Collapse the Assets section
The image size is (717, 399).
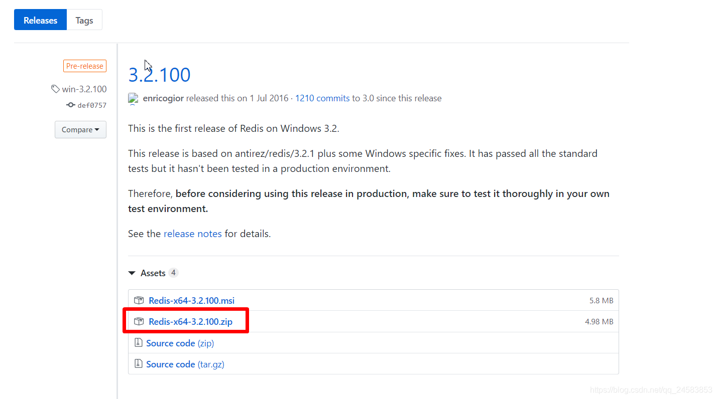coord(147,273)
